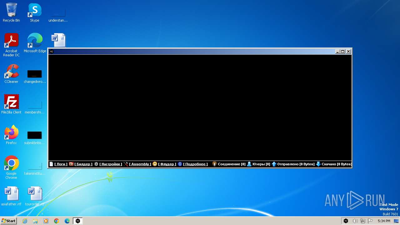Open the Подробнее info link
The width and height of the screenshot is (400, 225).
(x=195, y=164)
